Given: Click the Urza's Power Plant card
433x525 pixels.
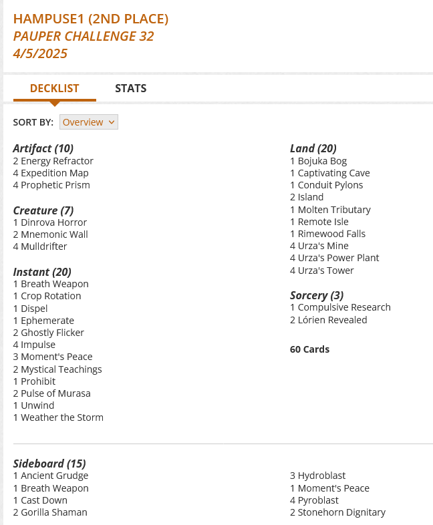Looking at the screenshot, I should 338,258.
